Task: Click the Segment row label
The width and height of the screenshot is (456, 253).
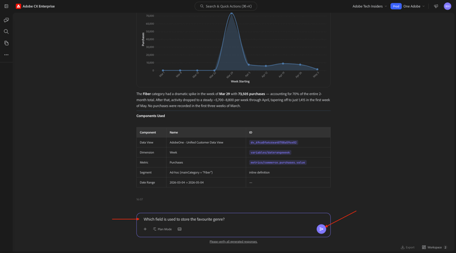Action: 145,172
